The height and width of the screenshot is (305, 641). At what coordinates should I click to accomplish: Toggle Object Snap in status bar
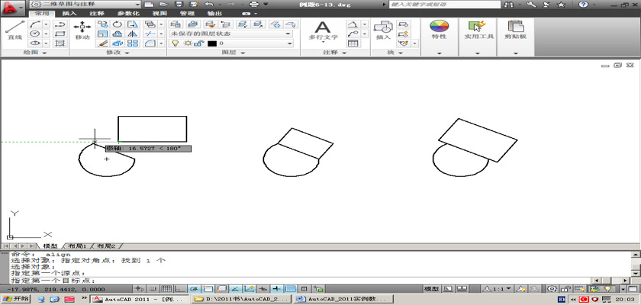point(208,289)
